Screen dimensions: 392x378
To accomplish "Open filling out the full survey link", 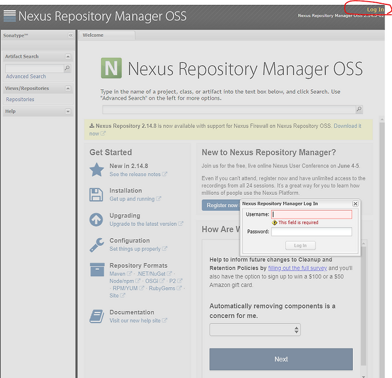I will point(297,268).
